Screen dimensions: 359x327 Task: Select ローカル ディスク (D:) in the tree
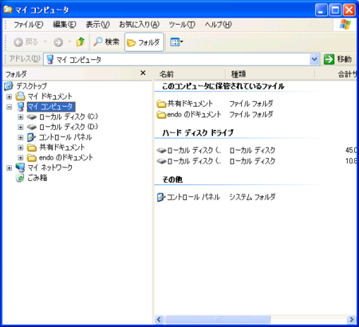69,127
